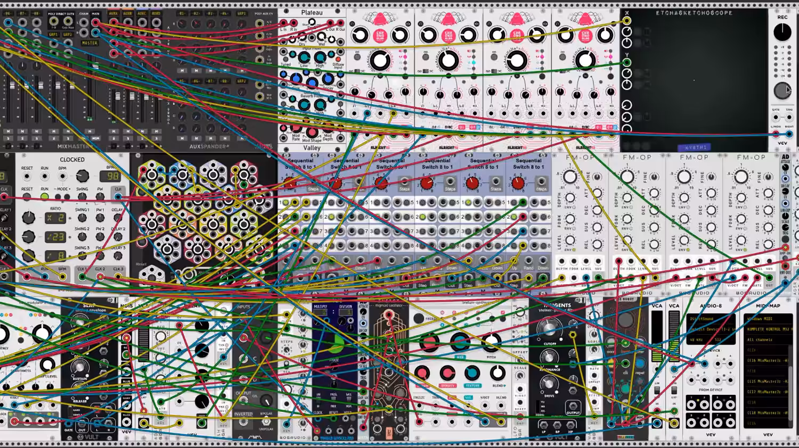Click Clocked's top RESET input jack
799x448 pixels.
point(27,176)
